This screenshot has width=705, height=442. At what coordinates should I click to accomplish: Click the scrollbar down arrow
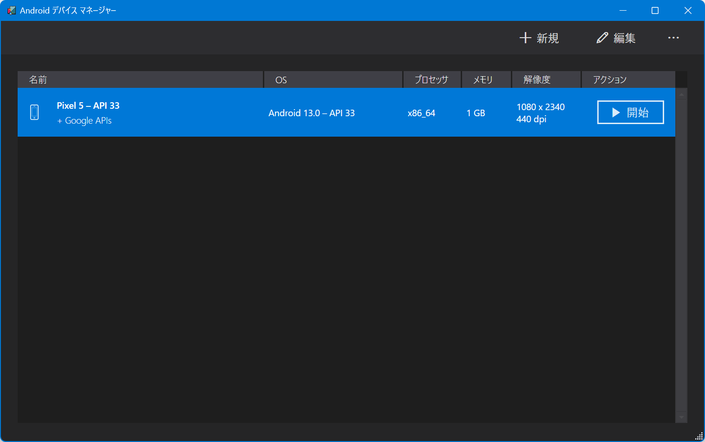click(x=681, y=417)
